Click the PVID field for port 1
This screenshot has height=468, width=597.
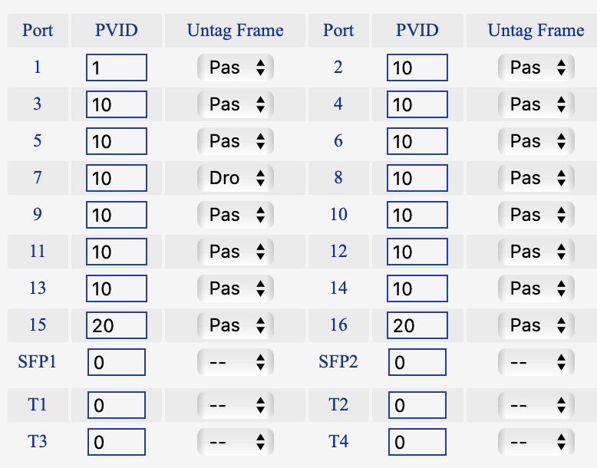116,68
